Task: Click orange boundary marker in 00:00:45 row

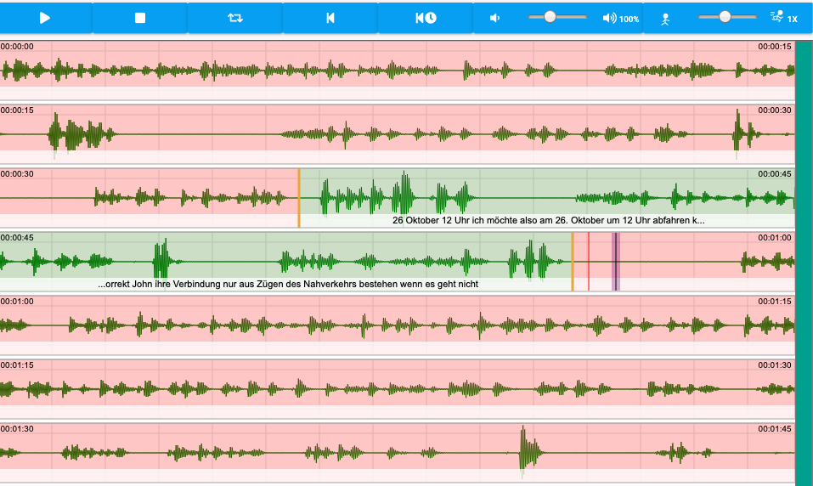Action: click(573, 261)
